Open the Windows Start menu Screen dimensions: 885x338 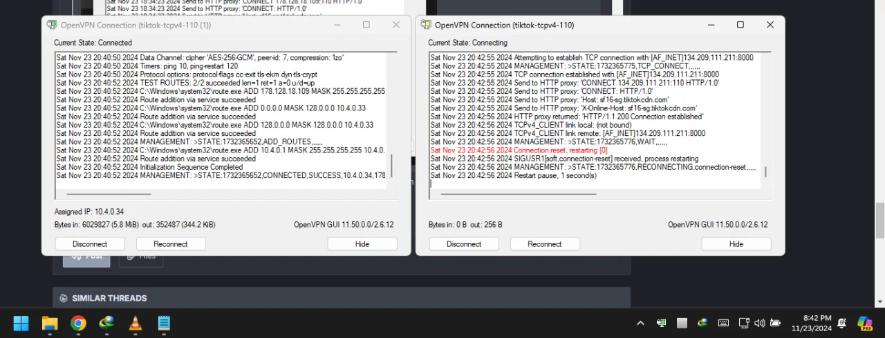pos(21,323)
